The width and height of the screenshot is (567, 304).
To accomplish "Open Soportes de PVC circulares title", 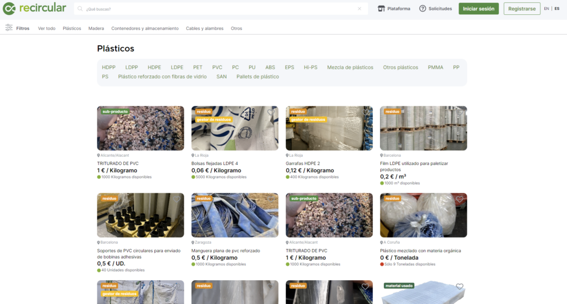I will [138, 254].
